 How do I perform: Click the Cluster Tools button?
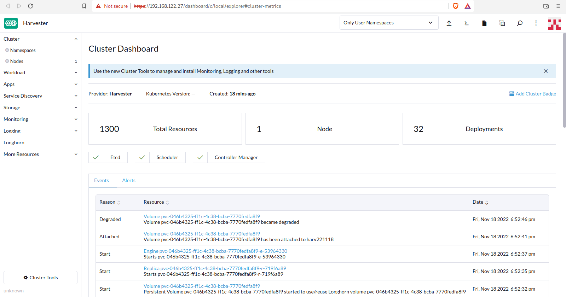coord(40,278)
